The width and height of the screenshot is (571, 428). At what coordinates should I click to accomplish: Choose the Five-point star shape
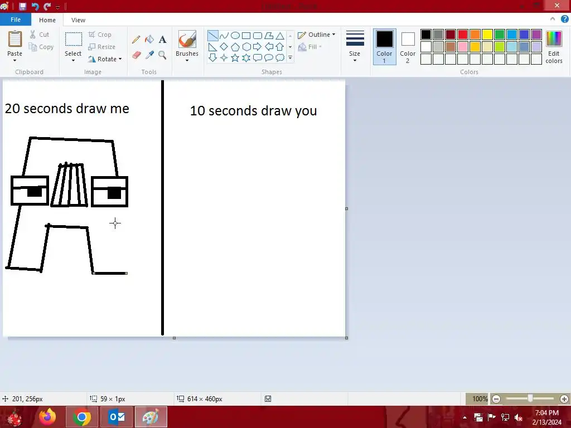pyautogui.click(x=235, y=57)
